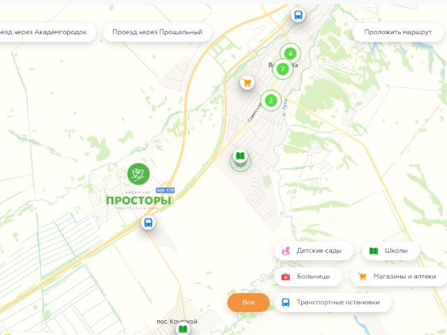
Task: Click the bus stop marker near Просторы
Action: tap(148, 223)
